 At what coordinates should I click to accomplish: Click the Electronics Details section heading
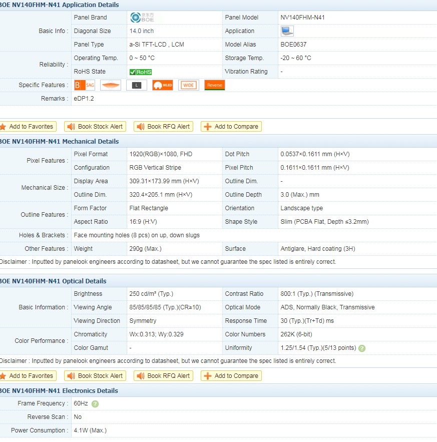tap(59, 391)
